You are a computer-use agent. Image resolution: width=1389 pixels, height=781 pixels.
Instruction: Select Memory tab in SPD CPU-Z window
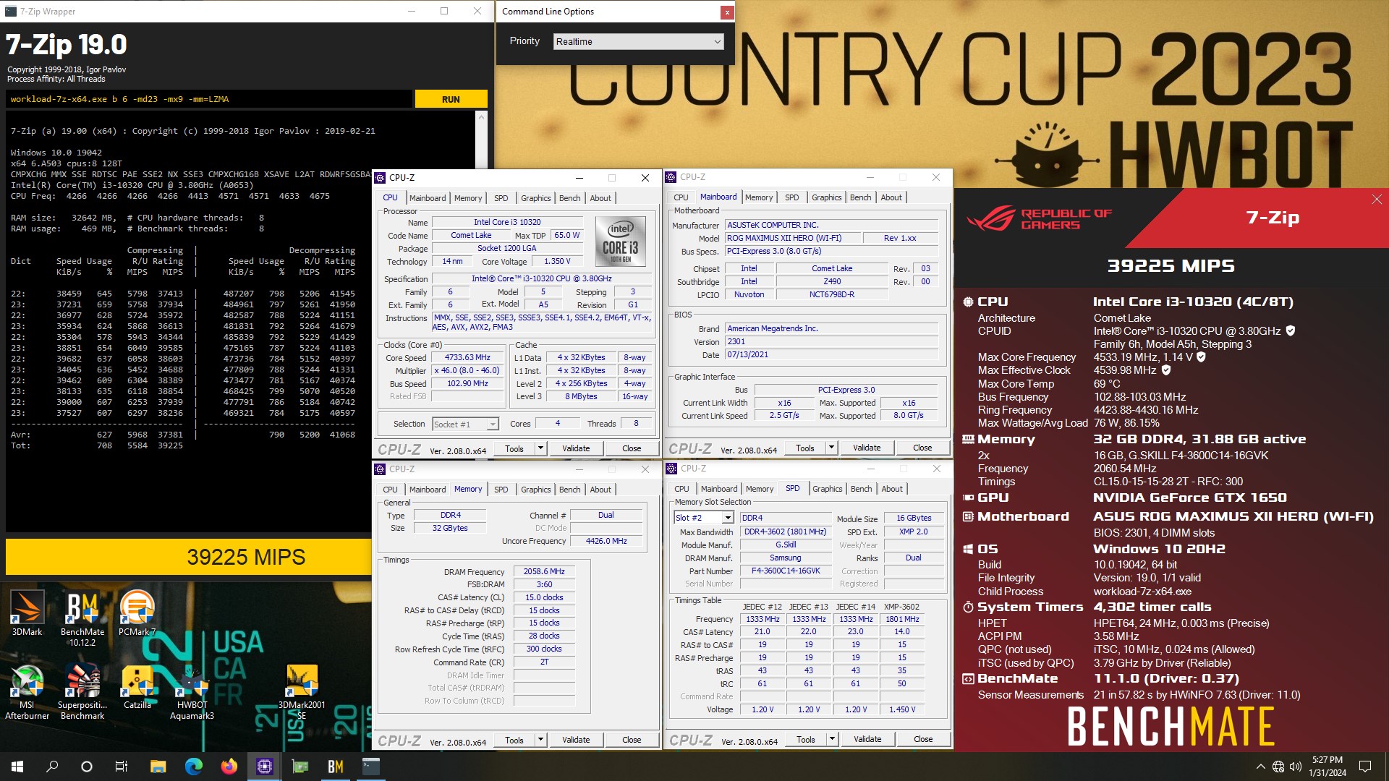[759, 489]
